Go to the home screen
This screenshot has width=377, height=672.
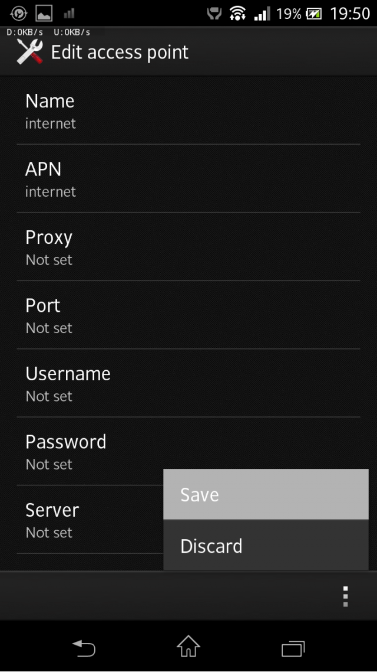(188, 646)
